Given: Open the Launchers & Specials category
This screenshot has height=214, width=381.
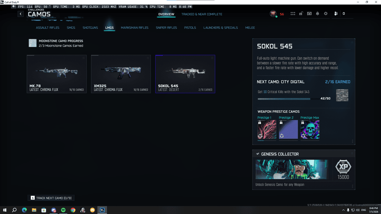Looking at the screenshot, I should 221,28.
